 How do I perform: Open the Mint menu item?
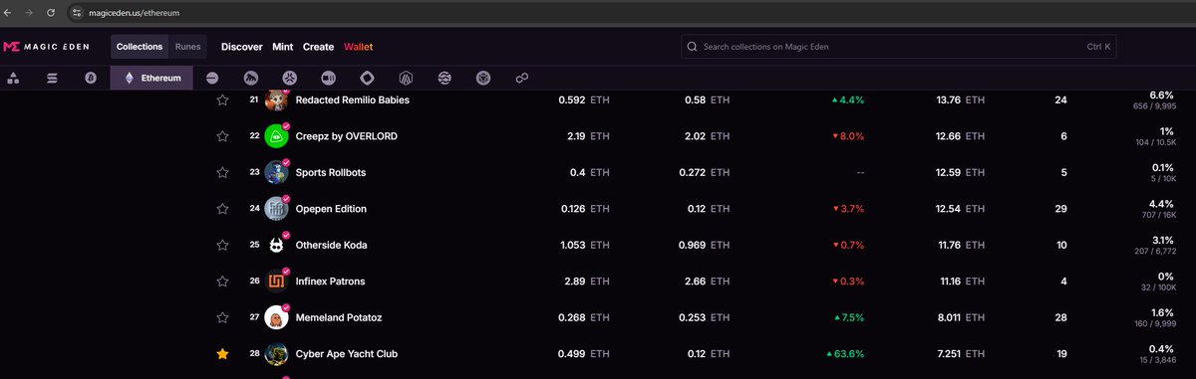point(282,47)
